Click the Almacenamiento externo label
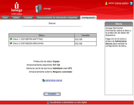This screenshot has height=105, width=134. 40,72
